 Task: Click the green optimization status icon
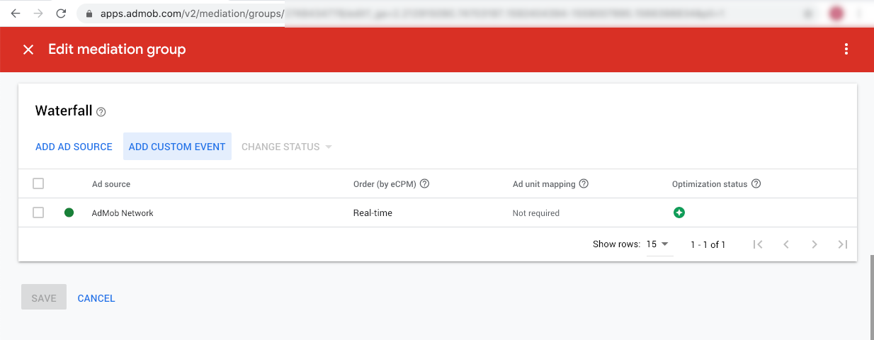pyautogui.click(x=679, y=212)
